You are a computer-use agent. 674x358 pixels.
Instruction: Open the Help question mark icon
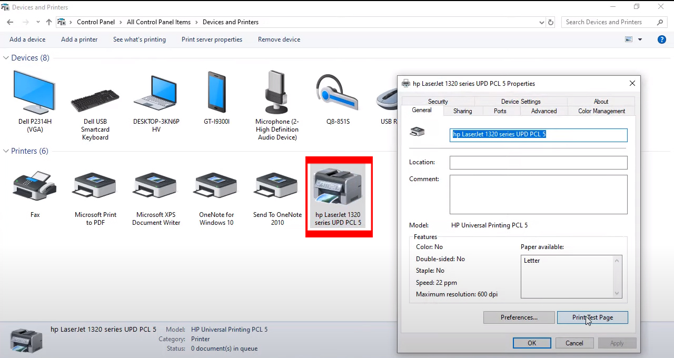tap(662, 39)
